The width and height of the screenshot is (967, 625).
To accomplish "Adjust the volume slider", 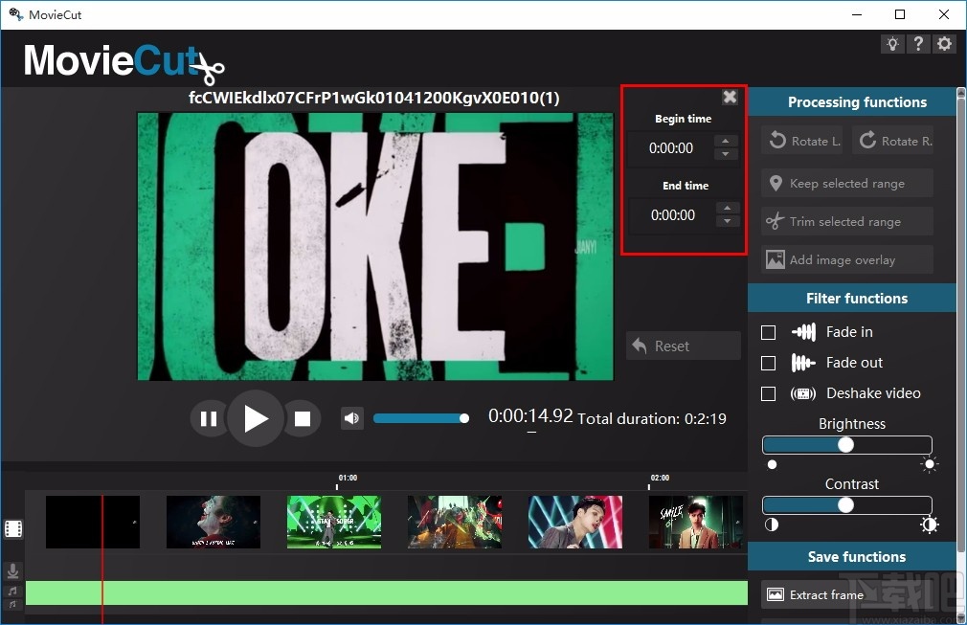I will click(x=421, y=418).
